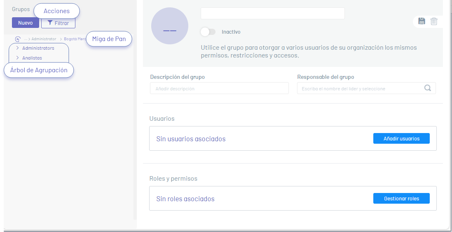Open the collapsed breadcrumb ellipsis

[x=26, y=39]
